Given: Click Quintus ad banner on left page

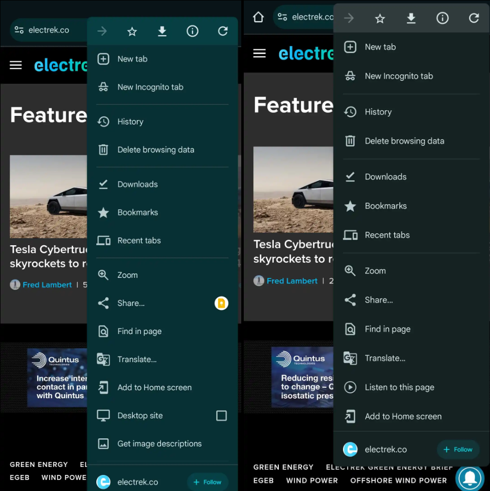Looking at the screenshot, I should [x=57, y=378].
